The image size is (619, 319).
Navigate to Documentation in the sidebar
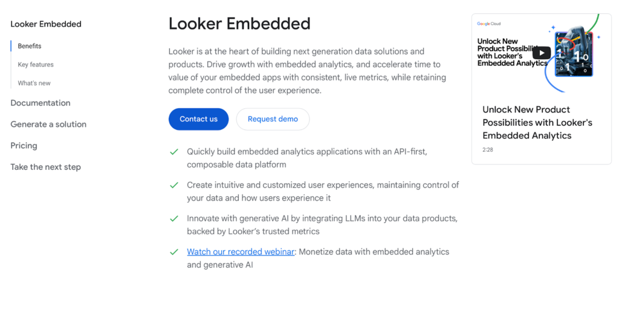tap(41, 103)
